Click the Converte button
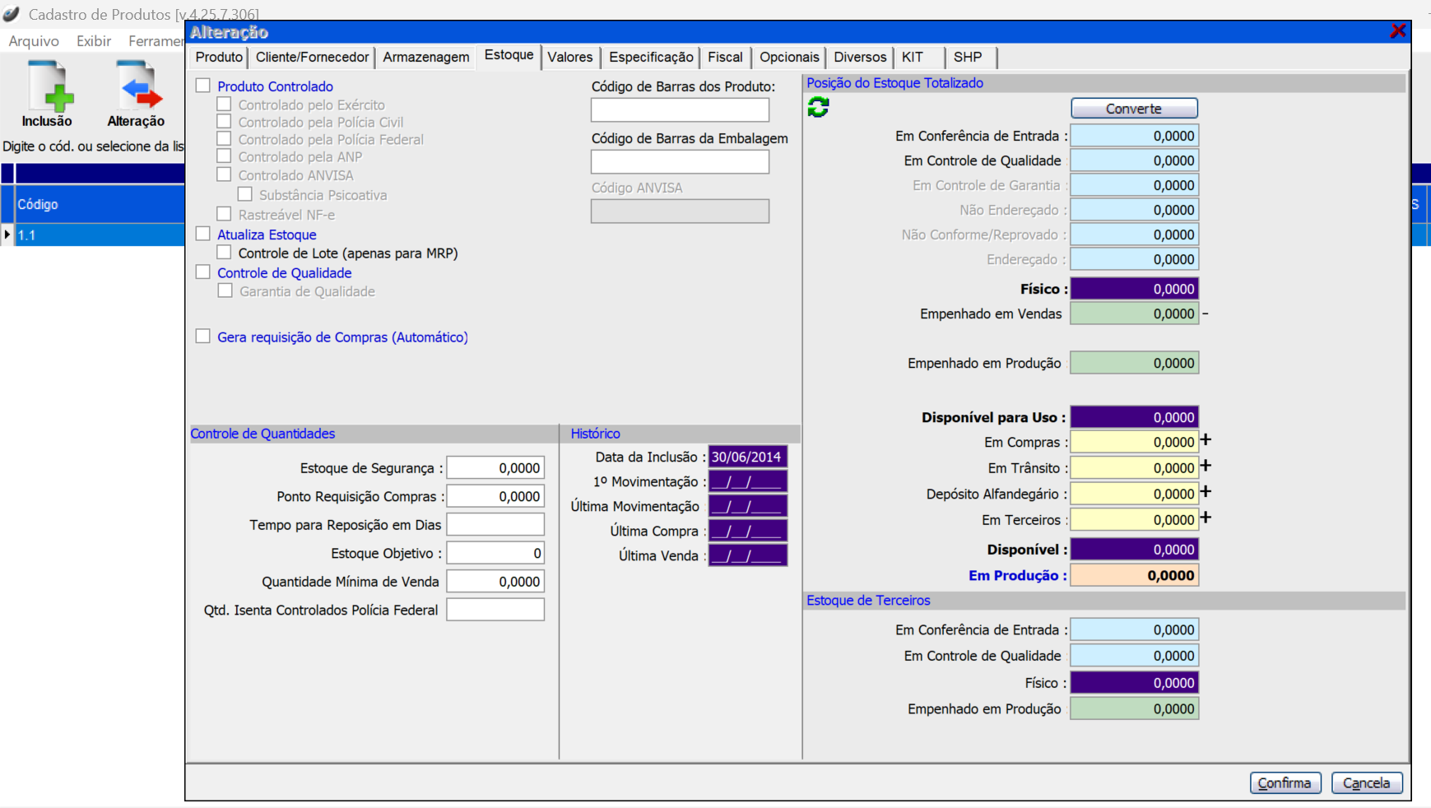 click(x=1133, y=109)
